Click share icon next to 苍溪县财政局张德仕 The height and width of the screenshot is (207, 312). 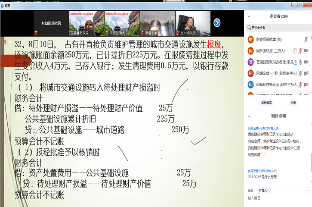(x=295, y=62)
